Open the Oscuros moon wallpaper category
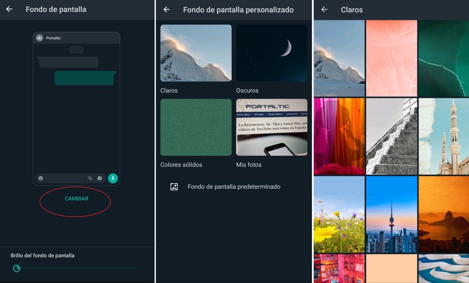 (x=271, y=53)
